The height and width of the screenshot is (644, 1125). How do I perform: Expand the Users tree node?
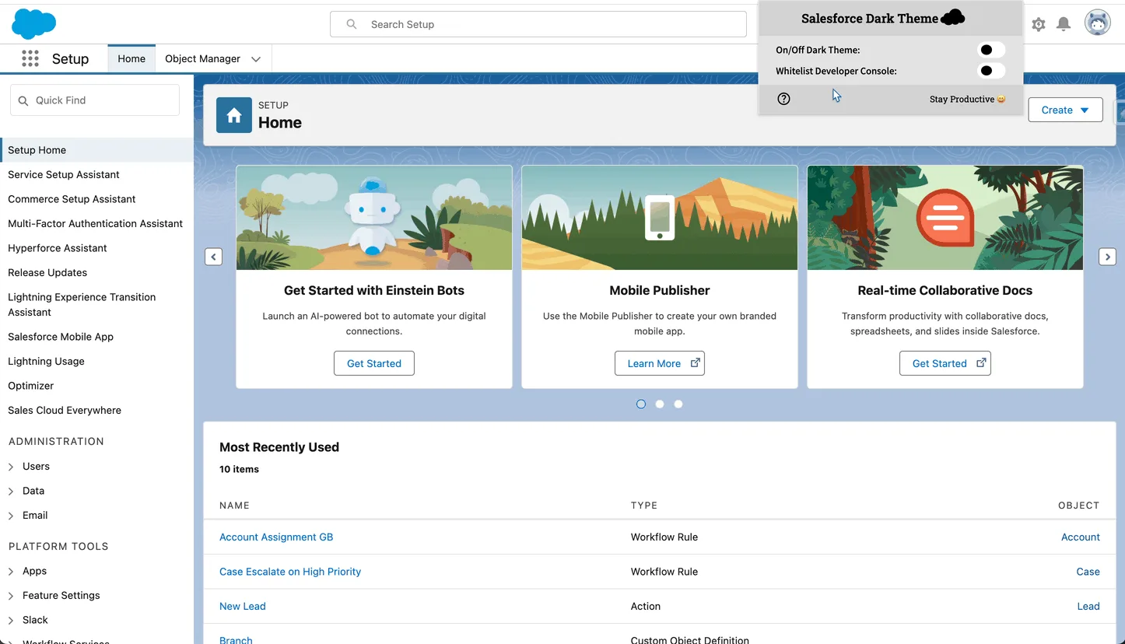tap(11, 467)
